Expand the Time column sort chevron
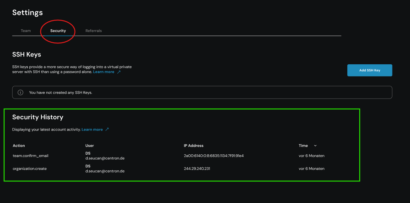Image resolution: width=410 pixels, height=203 pixels. pyautogui.click(x=315, y=146)
